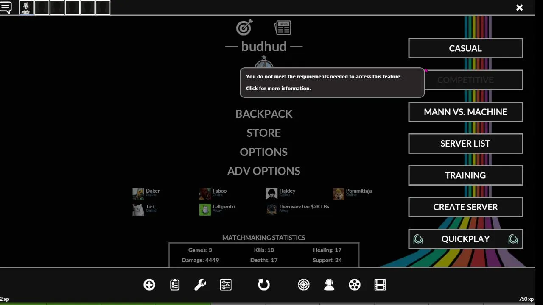The width and height of the screenshot is (543, 305).
Task: Open the clipboard checklist icon
Action: point(175,285)
